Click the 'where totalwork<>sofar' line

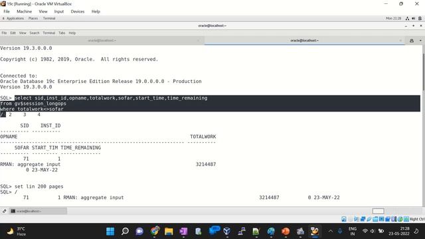(x=32, y=109)
